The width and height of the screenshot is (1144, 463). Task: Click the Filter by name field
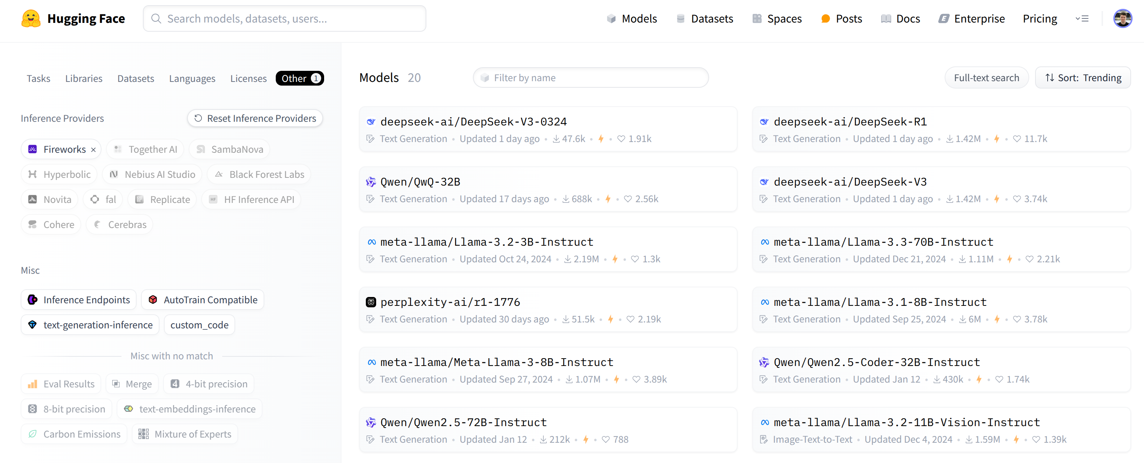click(590, 78)
